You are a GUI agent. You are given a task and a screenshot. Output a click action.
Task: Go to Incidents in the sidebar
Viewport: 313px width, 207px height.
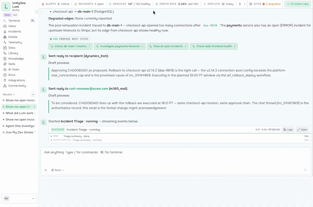[x=15, y=32]
